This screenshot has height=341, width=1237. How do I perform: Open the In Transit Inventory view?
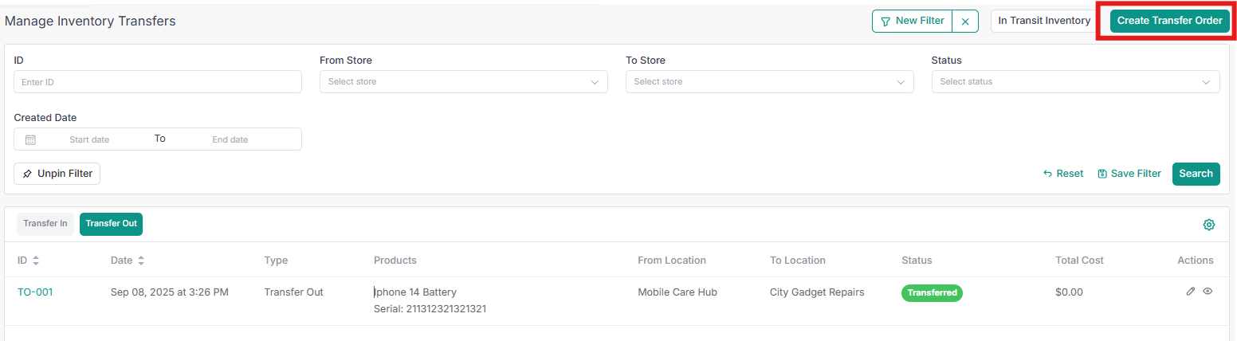tap(1044, 22)
